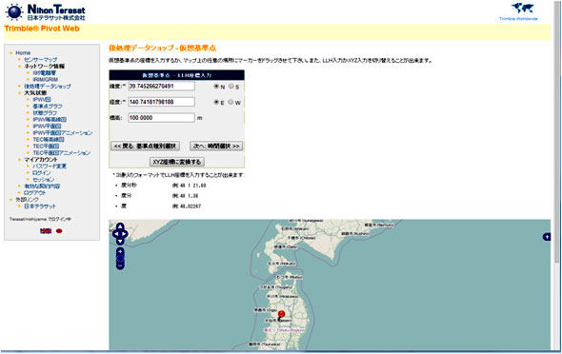The image size is (562, 354).
Task: Click the red location marker on map
Action: tap(281, 314)
